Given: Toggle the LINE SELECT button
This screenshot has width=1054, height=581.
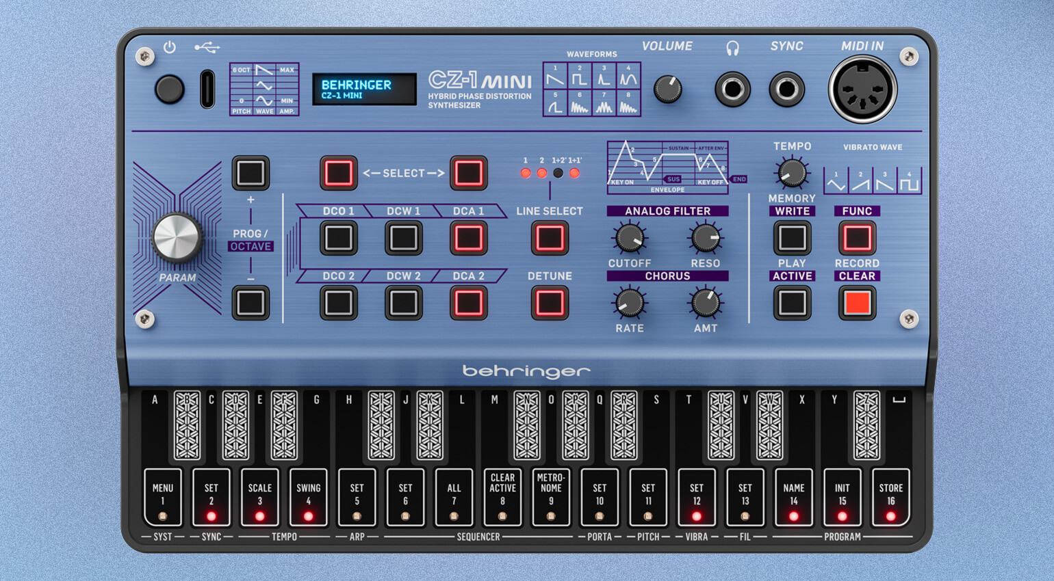Looking at the screenshot, I should click(549, 238).
